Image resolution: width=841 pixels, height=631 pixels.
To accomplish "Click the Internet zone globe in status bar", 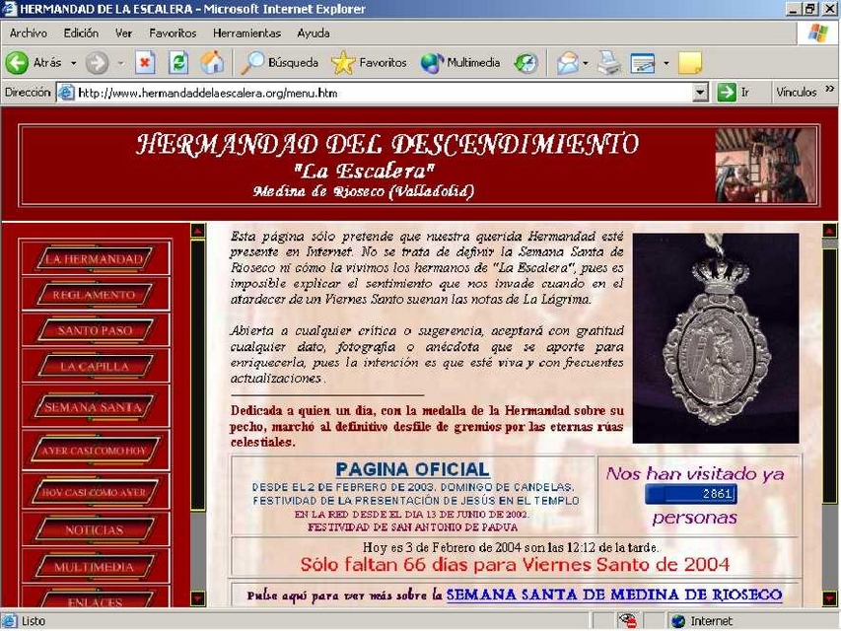I will point(678,621).
